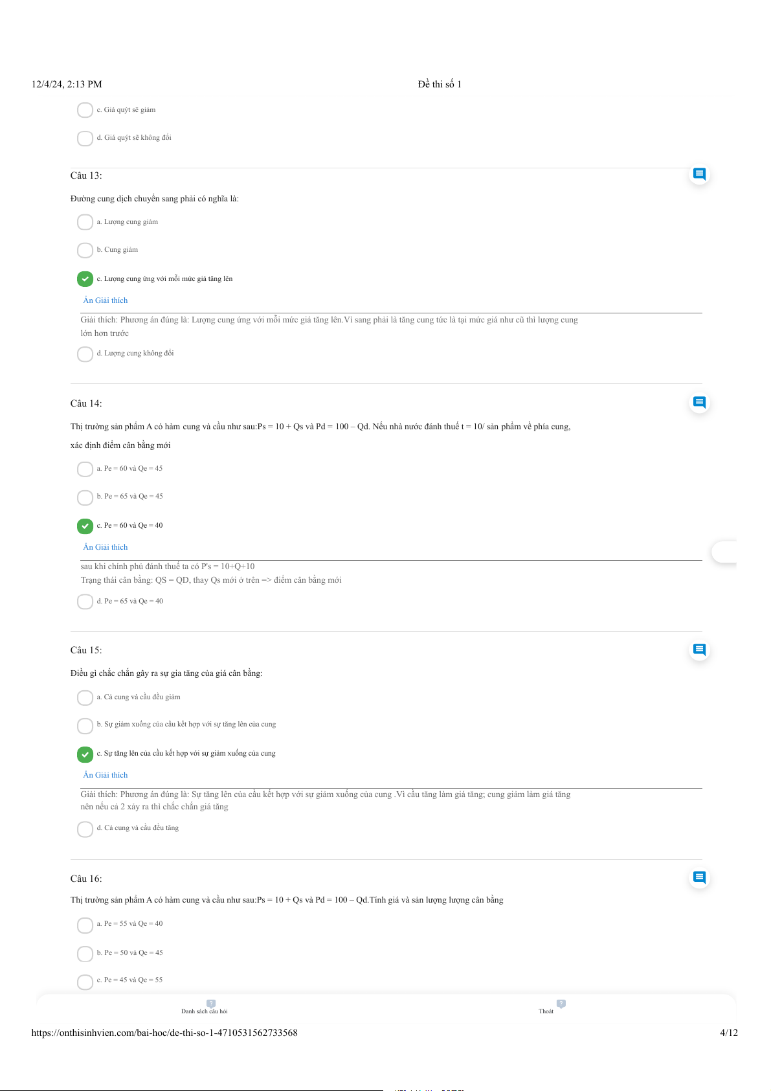Viewport: 771px width, 1091px height.
Task: Click the comment icon for Câu 15
Action: pyautogui.click(x=699, y=649)
